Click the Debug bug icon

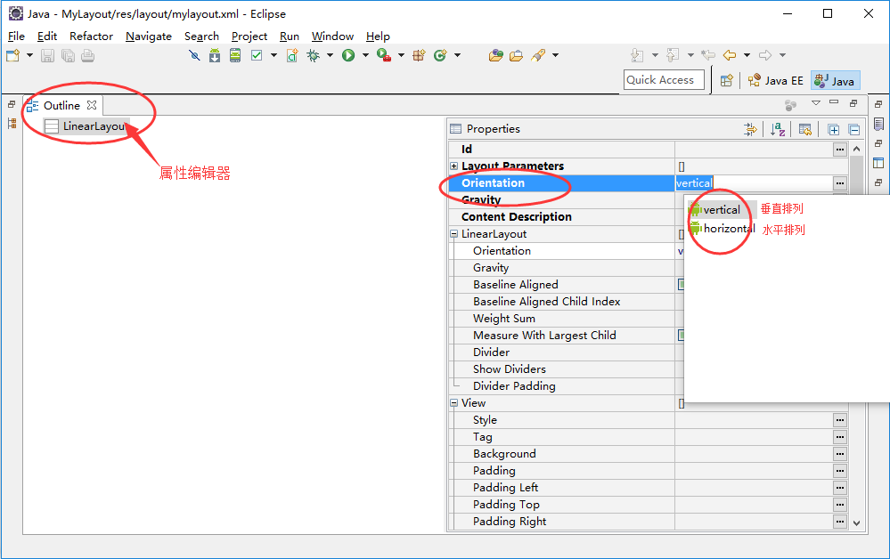coord(313,55)
